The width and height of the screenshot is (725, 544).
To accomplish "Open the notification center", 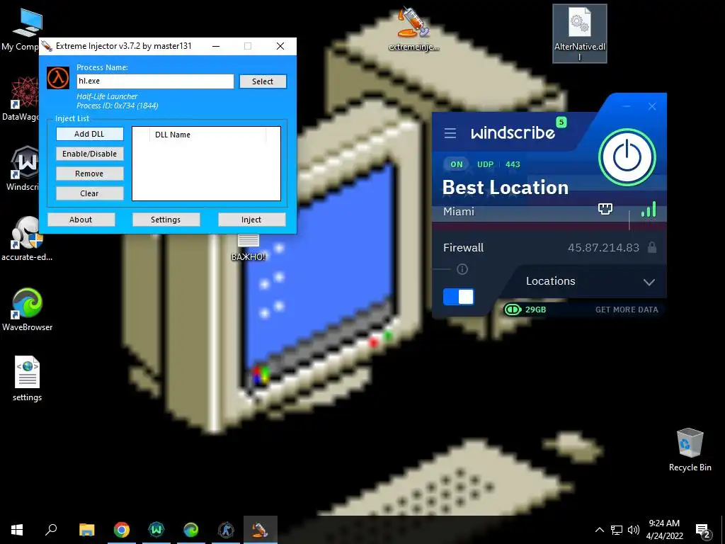I will (702, 531).
